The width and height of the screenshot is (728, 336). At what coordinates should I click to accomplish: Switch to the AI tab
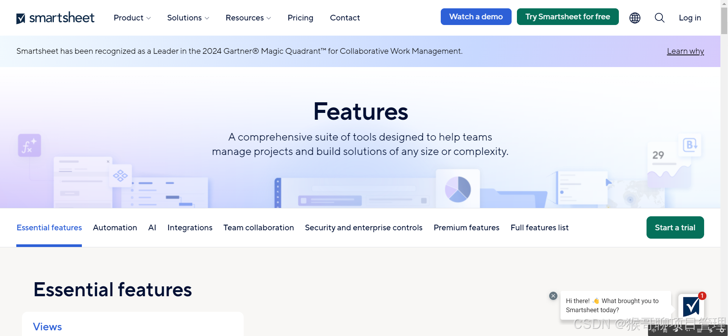152,228
